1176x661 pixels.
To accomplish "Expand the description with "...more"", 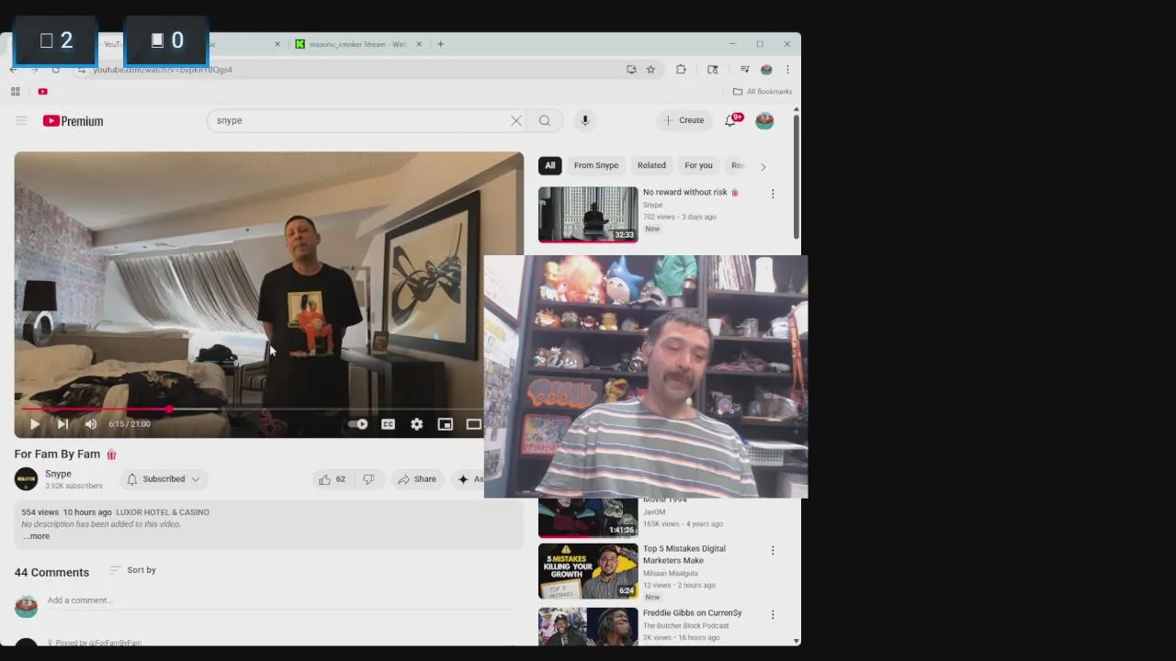I will [x=37, y=536].
